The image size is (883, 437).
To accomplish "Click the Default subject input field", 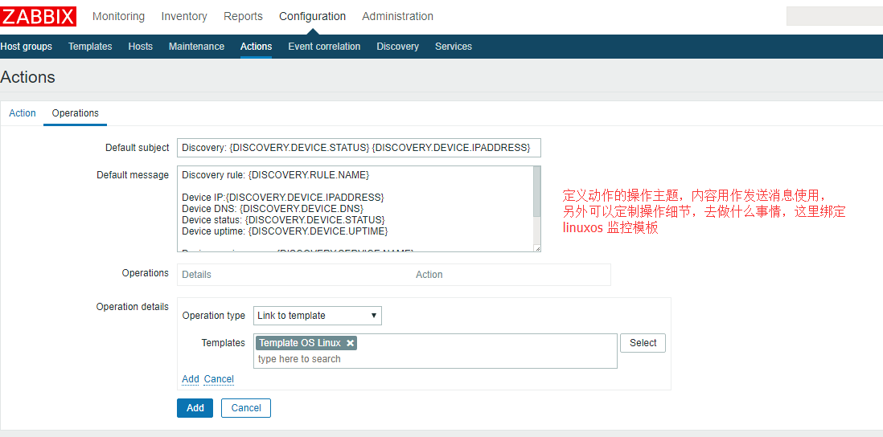I will click(359, 148).
